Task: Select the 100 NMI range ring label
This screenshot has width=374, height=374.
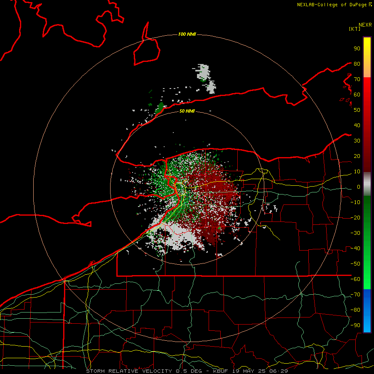Action: pos(187,34)
